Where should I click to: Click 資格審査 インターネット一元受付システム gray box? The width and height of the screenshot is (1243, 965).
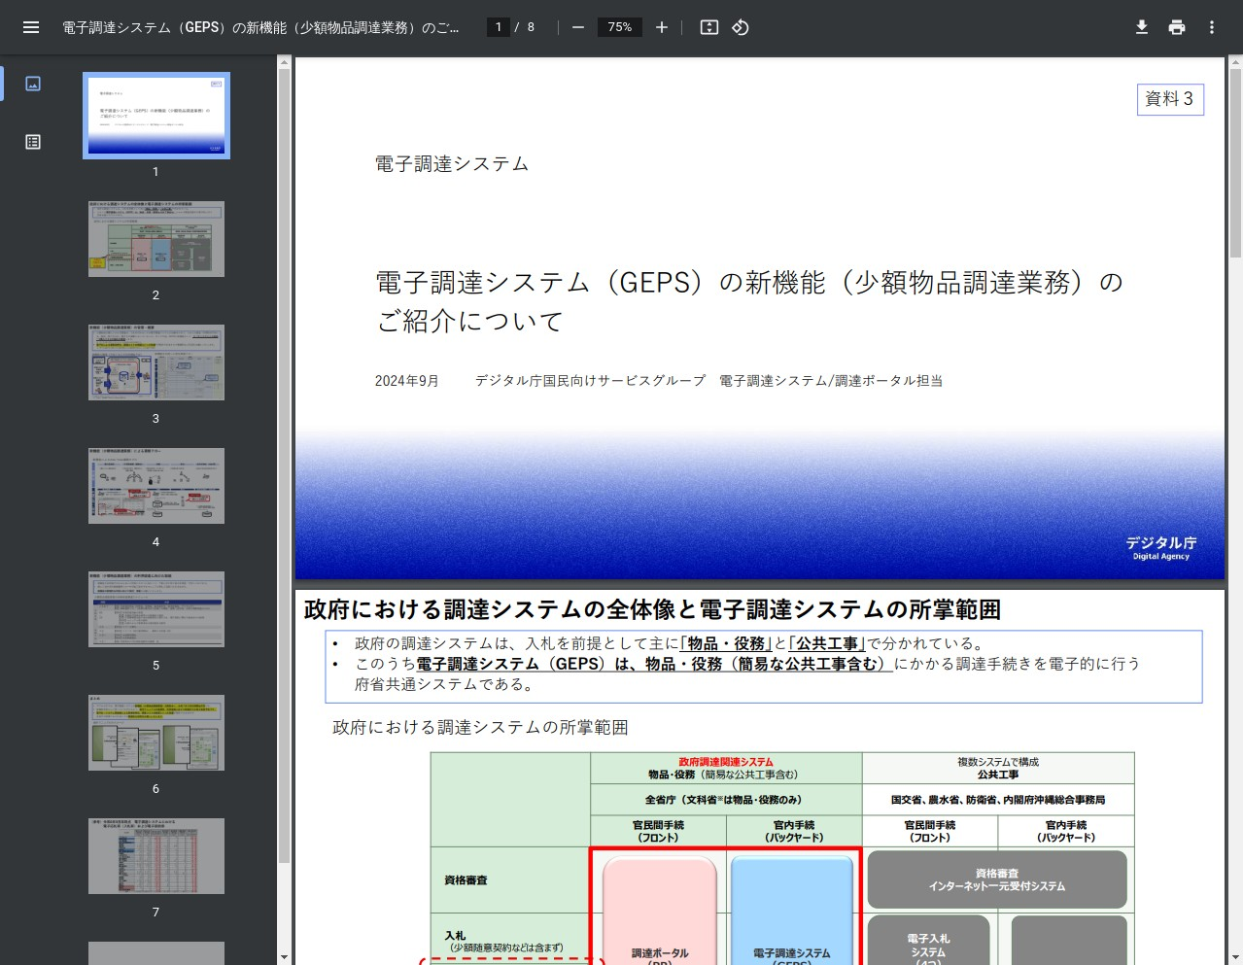pos(997,880)
